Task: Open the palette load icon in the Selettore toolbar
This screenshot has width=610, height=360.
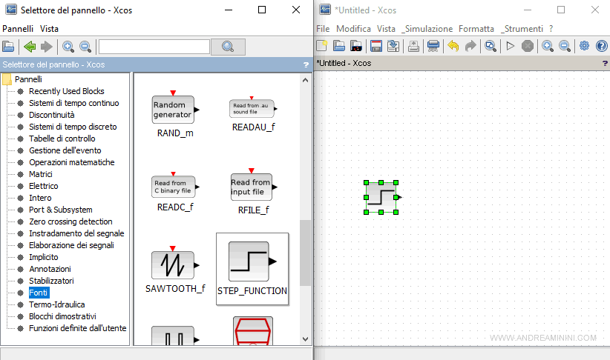Action: pyautogui.click(x=9, y=47)
